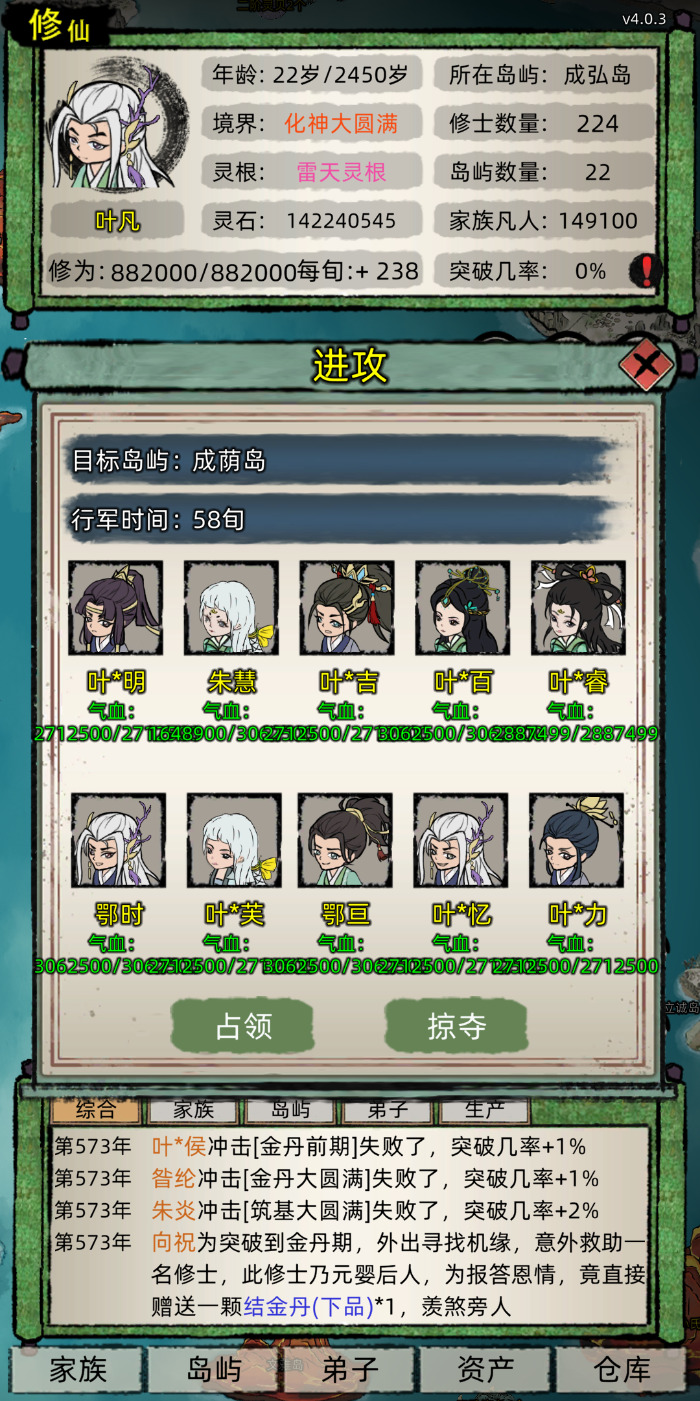The height and width of the screenshot is (1401, 700).
Task: Choose the 叶*吉 portrait
Action: (x=347, y=608)
